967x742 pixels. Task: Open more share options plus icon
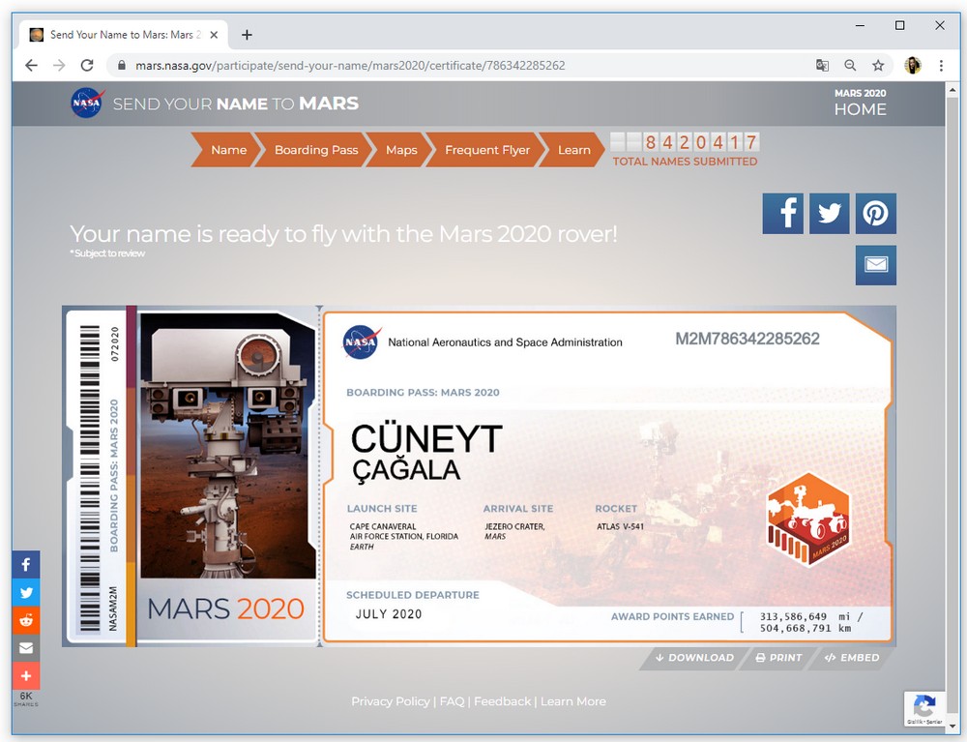[26, 675]
